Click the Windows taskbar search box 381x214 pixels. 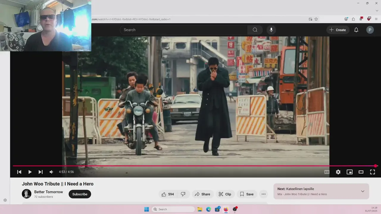tap(173, 209)
